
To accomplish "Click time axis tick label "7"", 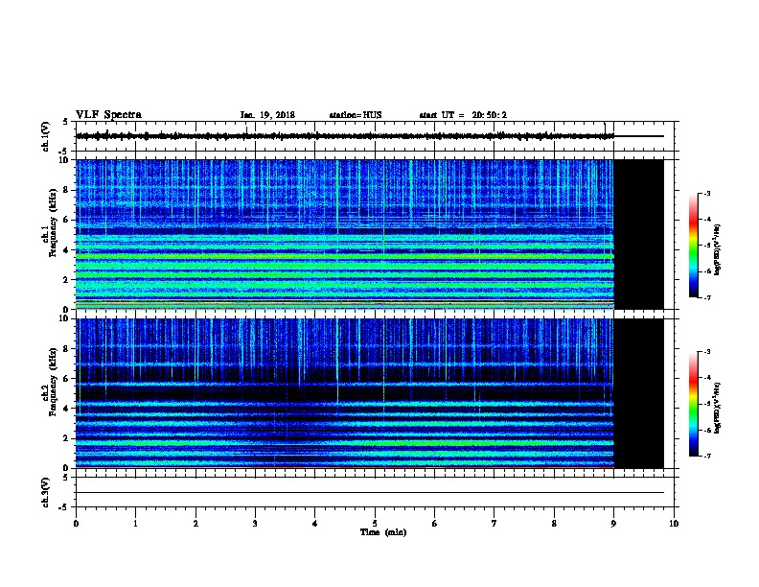I will [494, 524].
